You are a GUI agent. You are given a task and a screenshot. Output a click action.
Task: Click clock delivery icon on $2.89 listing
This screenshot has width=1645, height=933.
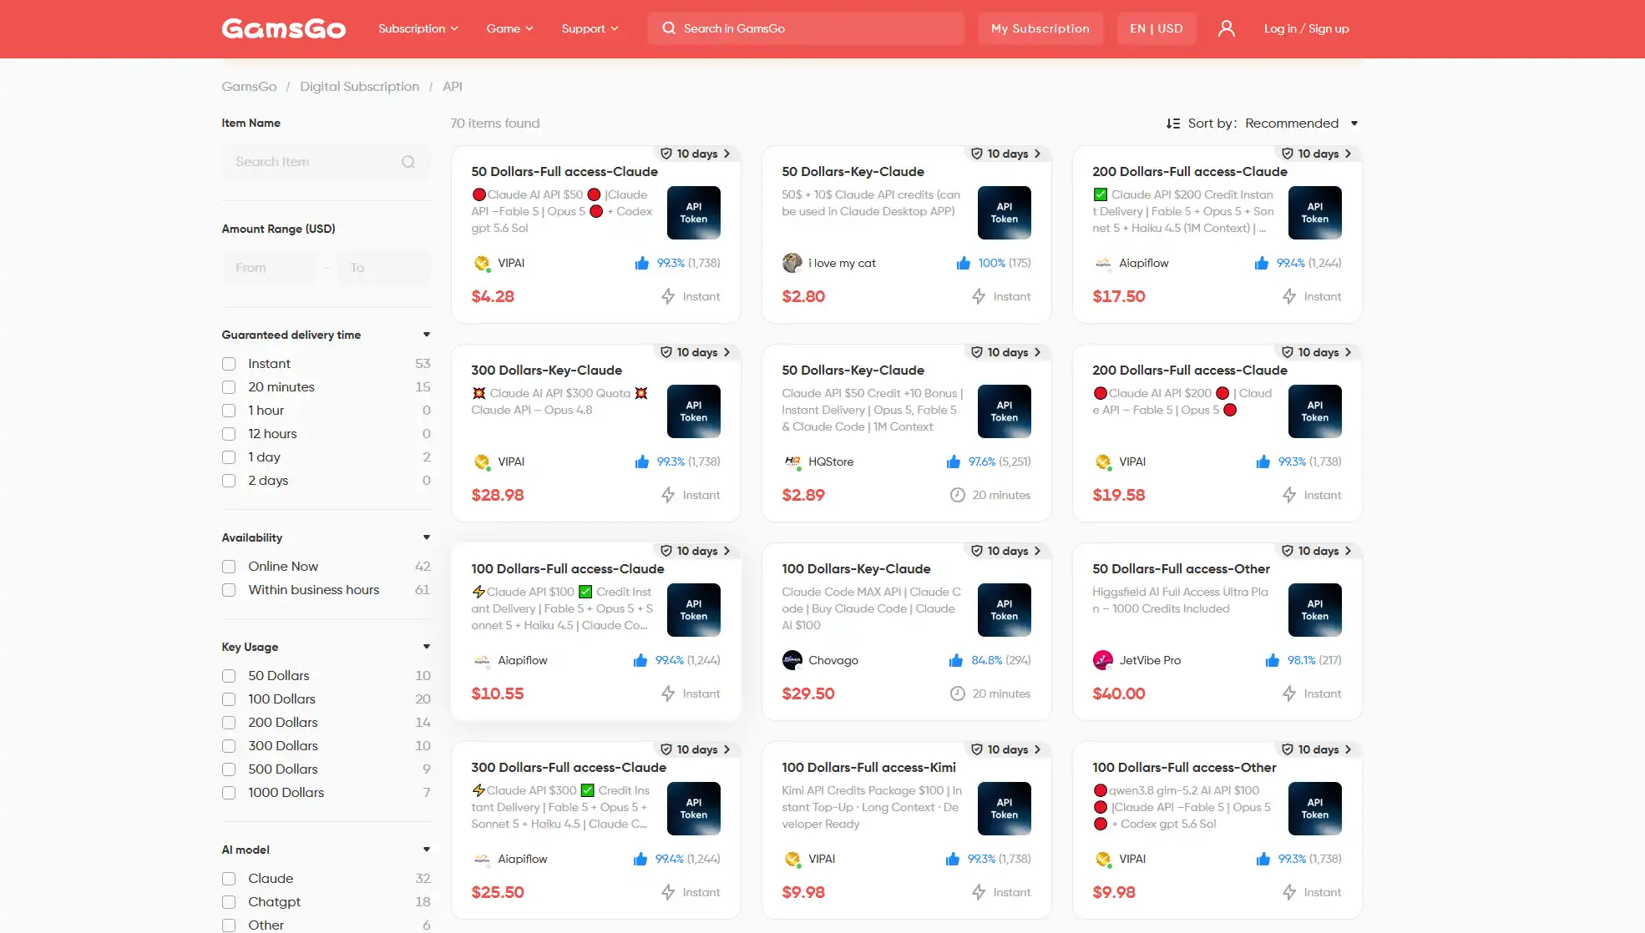958,495
